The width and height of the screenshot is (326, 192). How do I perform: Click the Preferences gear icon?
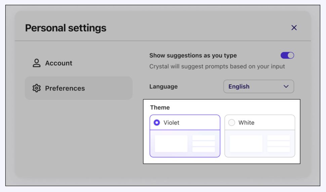coord(36,88)
